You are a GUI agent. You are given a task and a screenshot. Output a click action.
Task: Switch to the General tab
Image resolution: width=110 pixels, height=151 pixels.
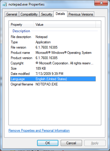(12, 14)
